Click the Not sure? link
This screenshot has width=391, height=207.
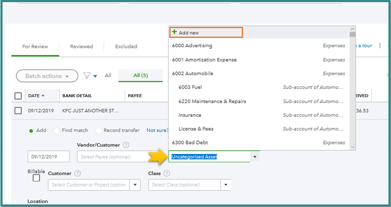[157, 130]
